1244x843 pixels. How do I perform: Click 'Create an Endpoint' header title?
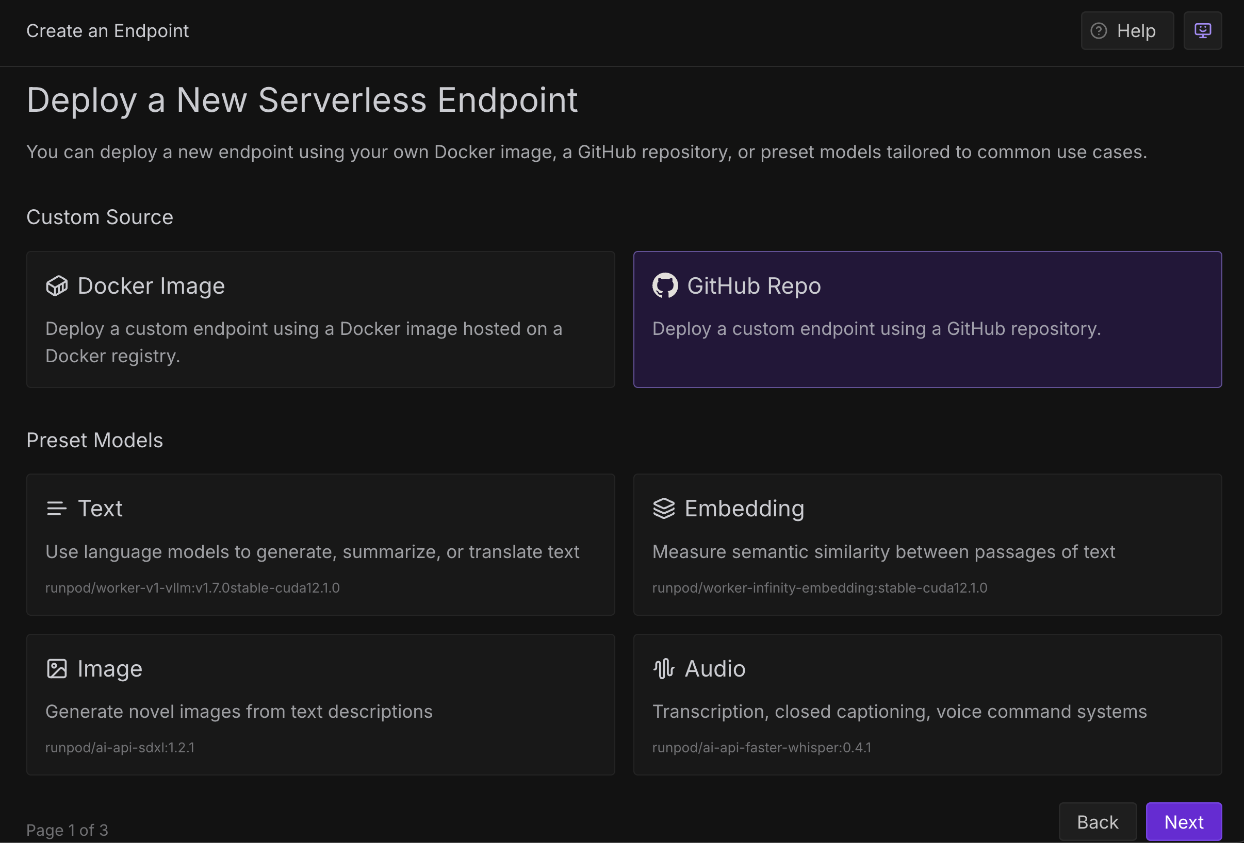click(108, 31)
